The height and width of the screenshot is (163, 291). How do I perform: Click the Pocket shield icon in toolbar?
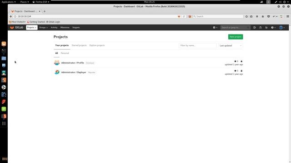[268, 16]
